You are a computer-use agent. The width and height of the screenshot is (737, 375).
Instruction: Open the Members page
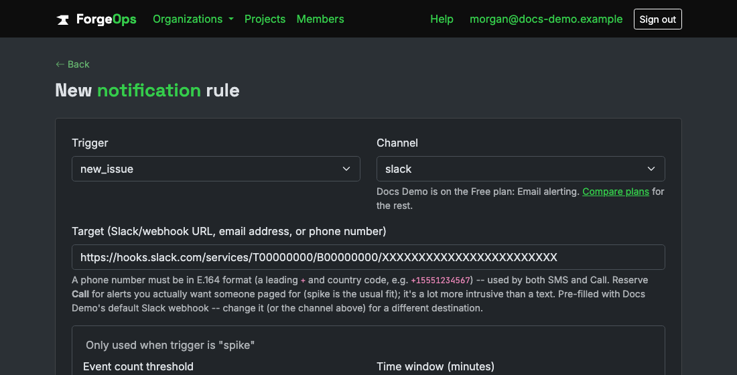(x=320, y=19)
